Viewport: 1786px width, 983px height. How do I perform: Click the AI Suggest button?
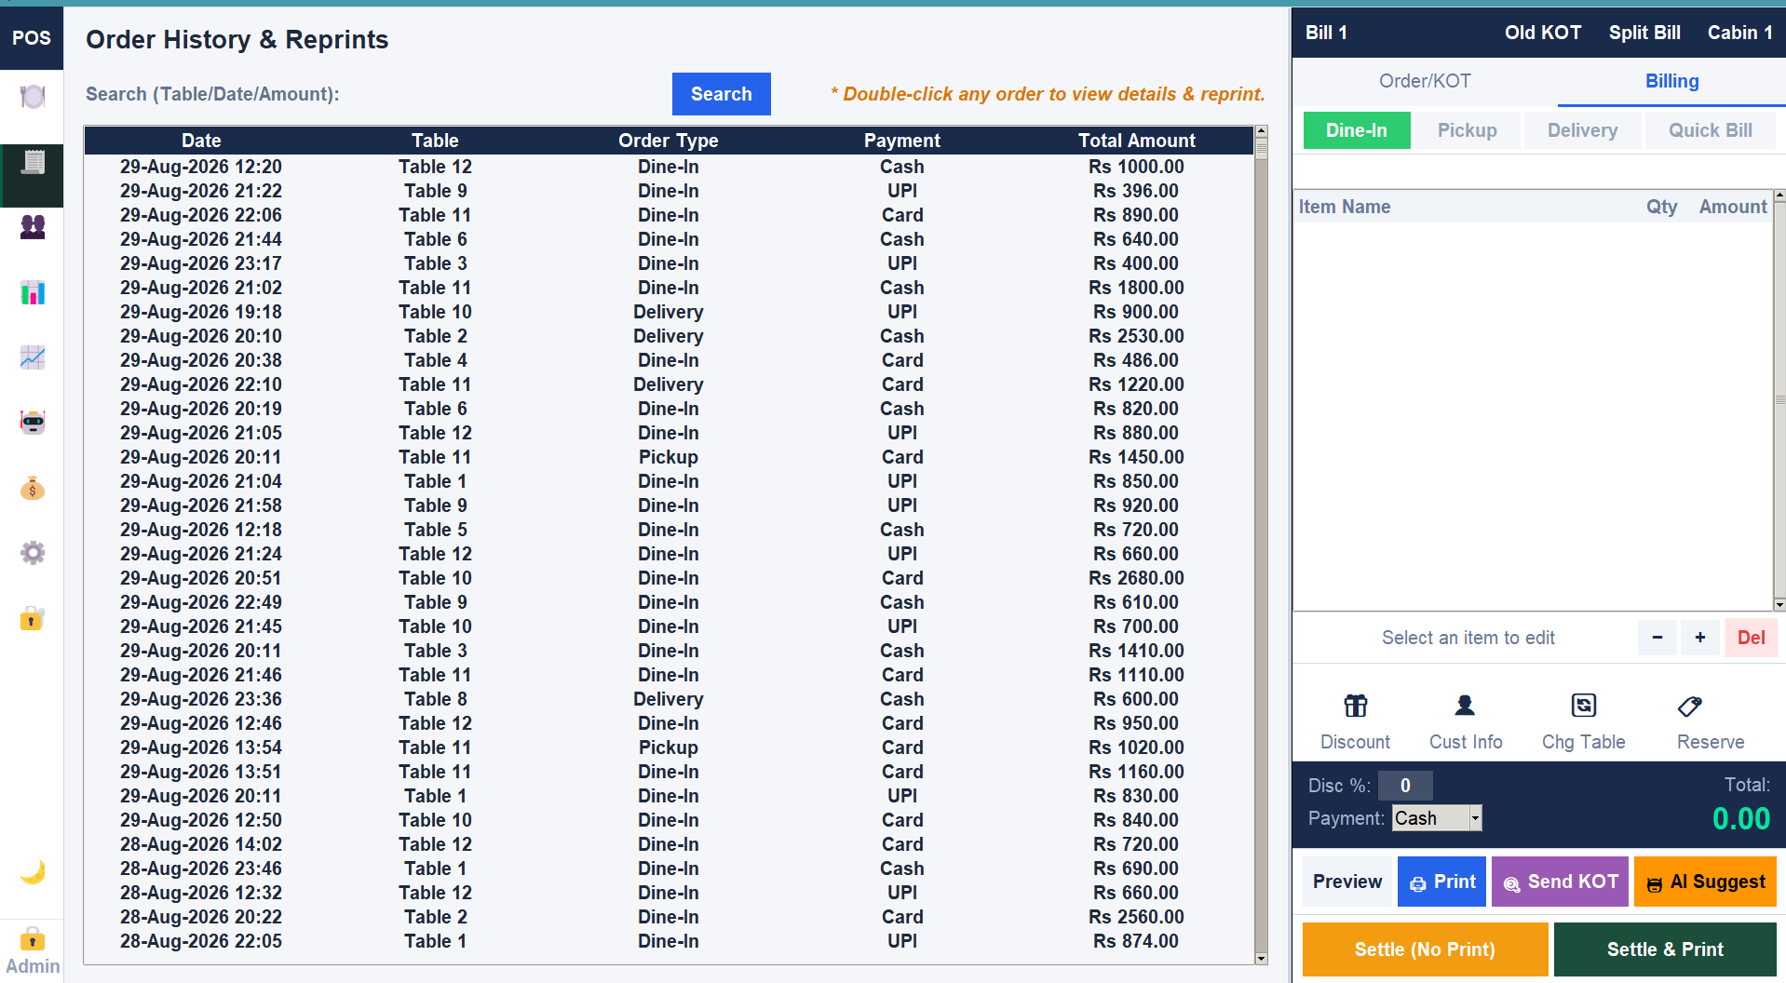pyautogui.click(x=1705, y=882)
